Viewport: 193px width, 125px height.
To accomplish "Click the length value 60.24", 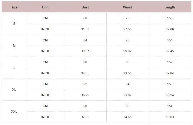I will 170,95.
